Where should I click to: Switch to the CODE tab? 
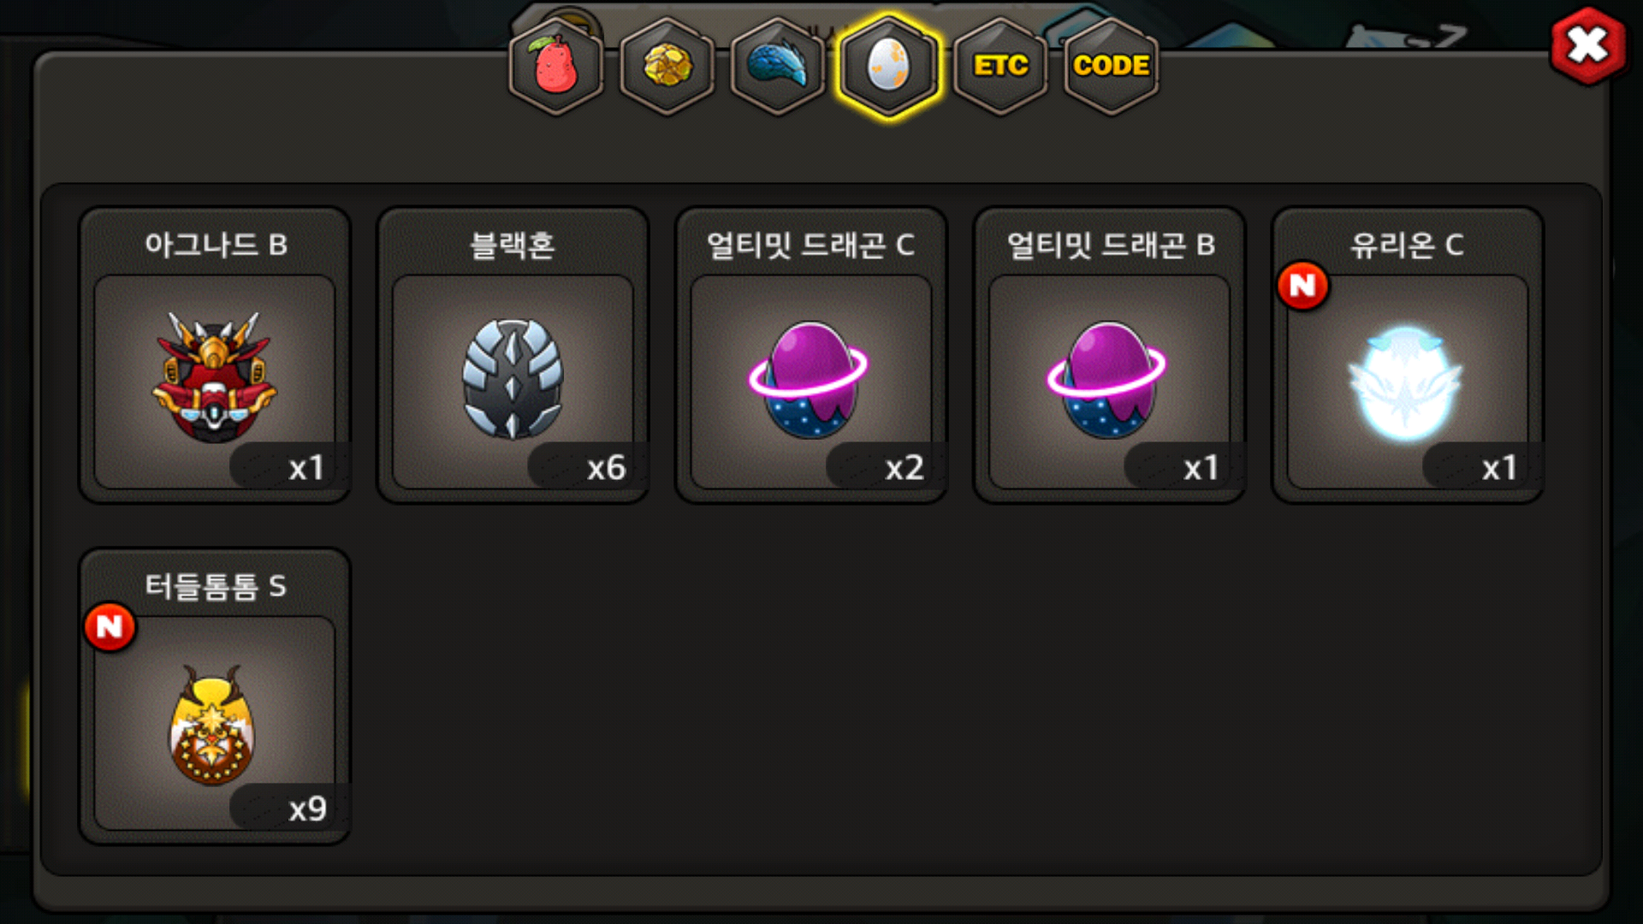point(1111,66)
